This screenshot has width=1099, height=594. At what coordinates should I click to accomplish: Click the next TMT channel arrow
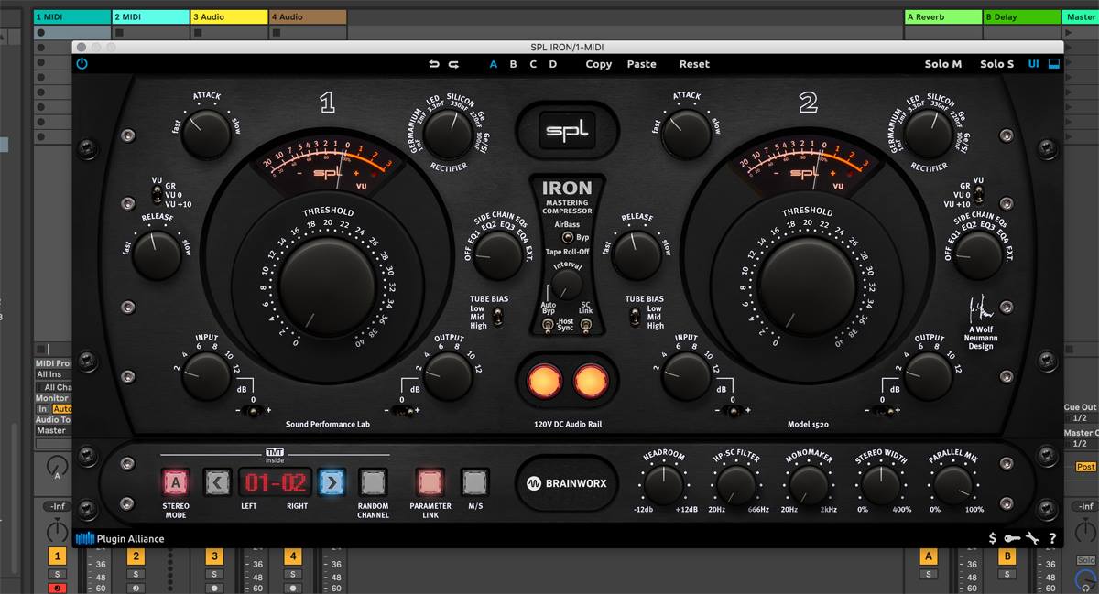332,482
